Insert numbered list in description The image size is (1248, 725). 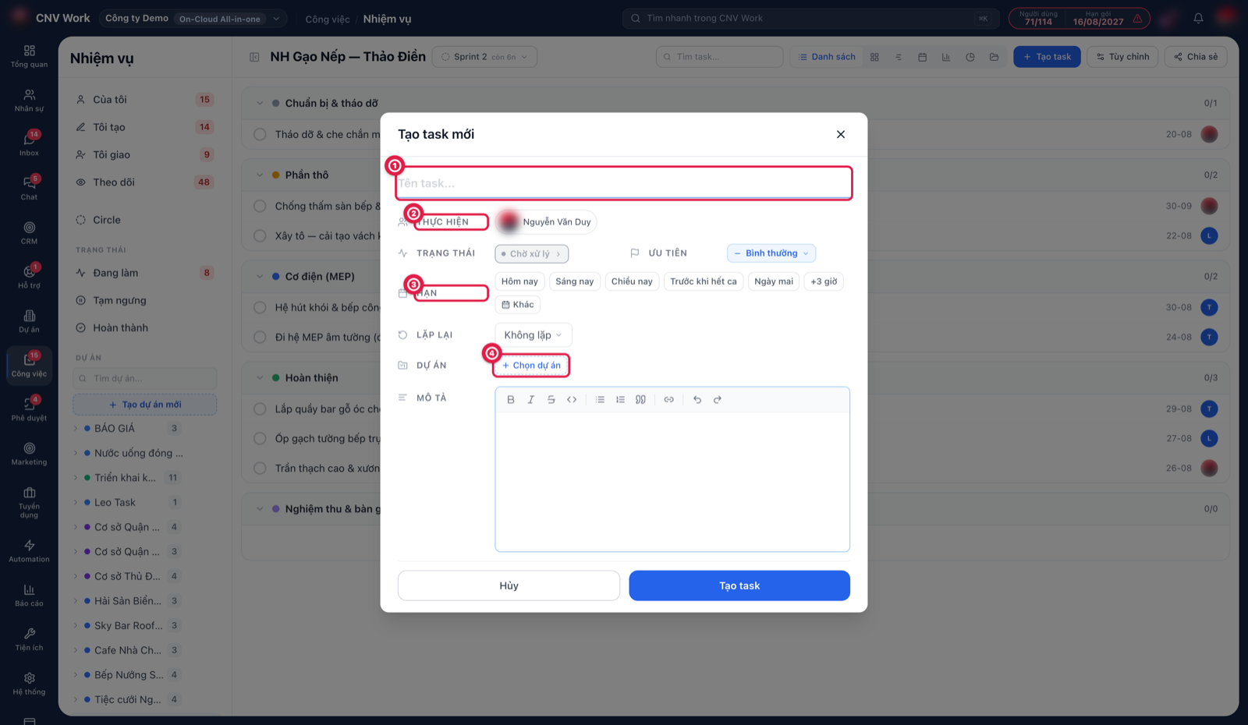(620, 399)
